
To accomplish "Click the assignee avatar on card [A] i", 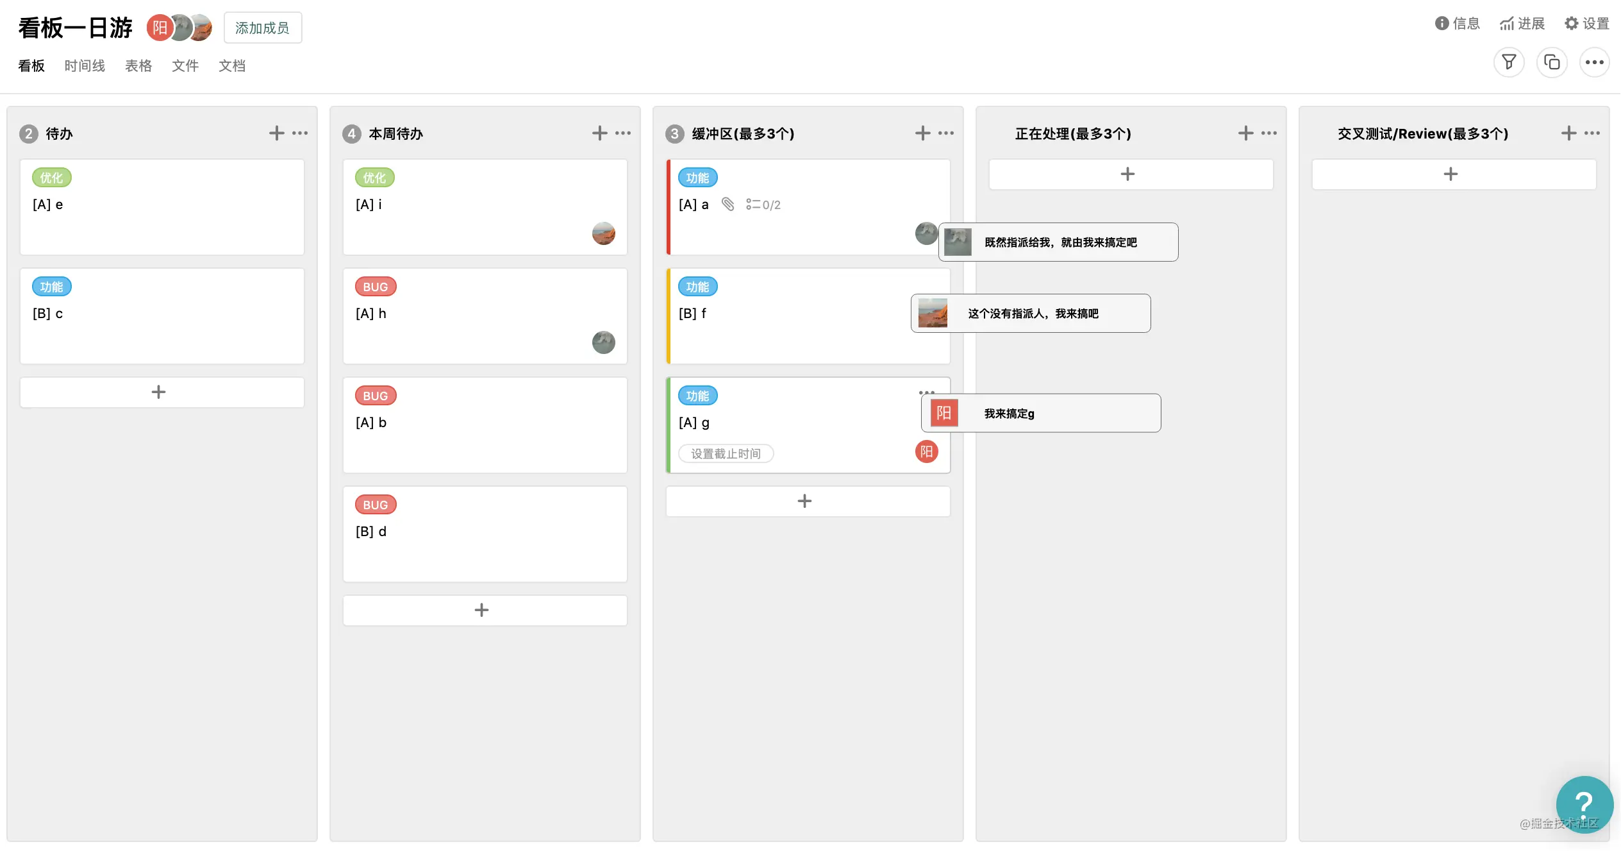I will [x=603, y=233].
